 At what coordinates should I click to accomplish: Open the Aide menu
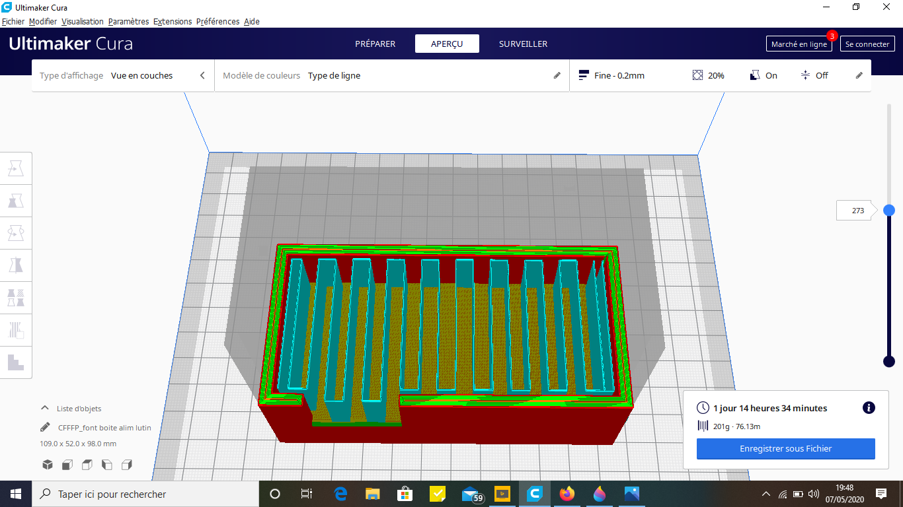coord(252,21)
